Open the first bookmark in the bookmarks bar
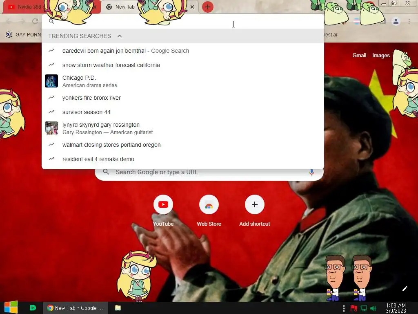The width and height of the screenshot is (418, 314). [23, 35]
